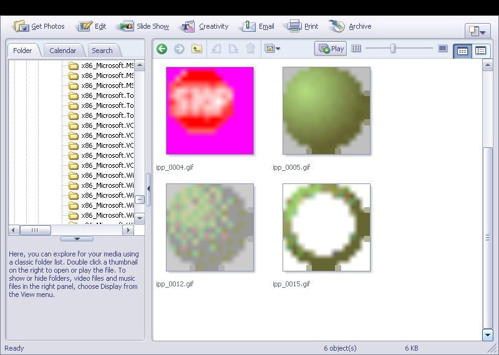Expand the panel below the folder tree
The image size is (499, 355).
coord(76,239)
